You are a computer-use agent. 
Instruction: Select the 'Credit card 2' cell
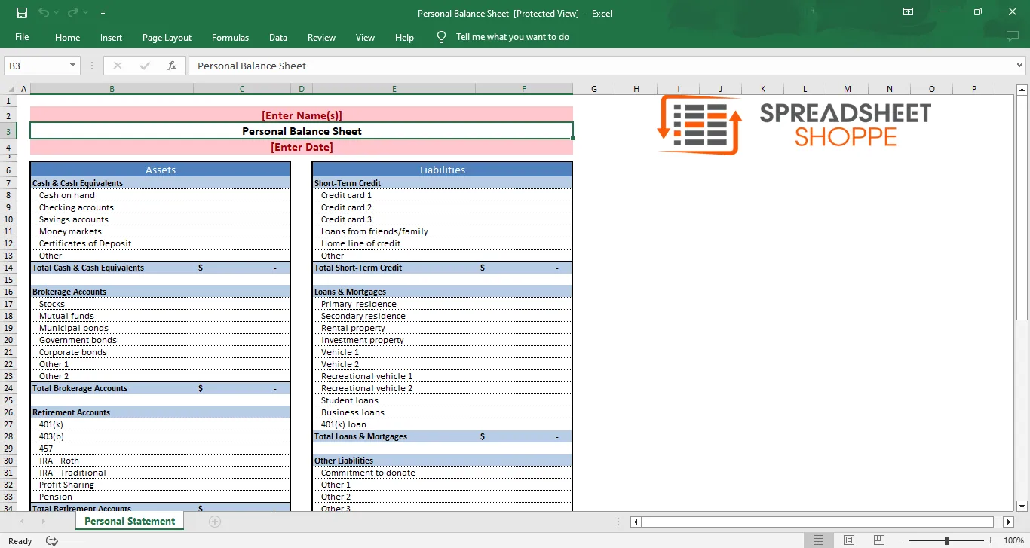[394, 207]
